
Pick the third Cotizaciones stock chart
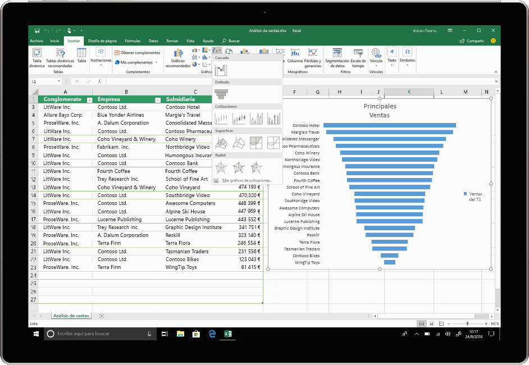pos(256,118)
